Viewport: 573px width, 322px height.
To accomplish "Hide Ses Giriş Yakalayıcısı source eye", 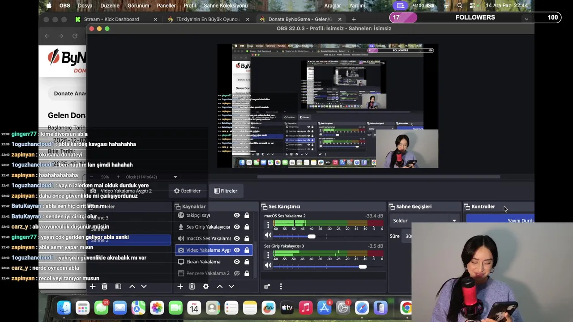I will 237,227.
